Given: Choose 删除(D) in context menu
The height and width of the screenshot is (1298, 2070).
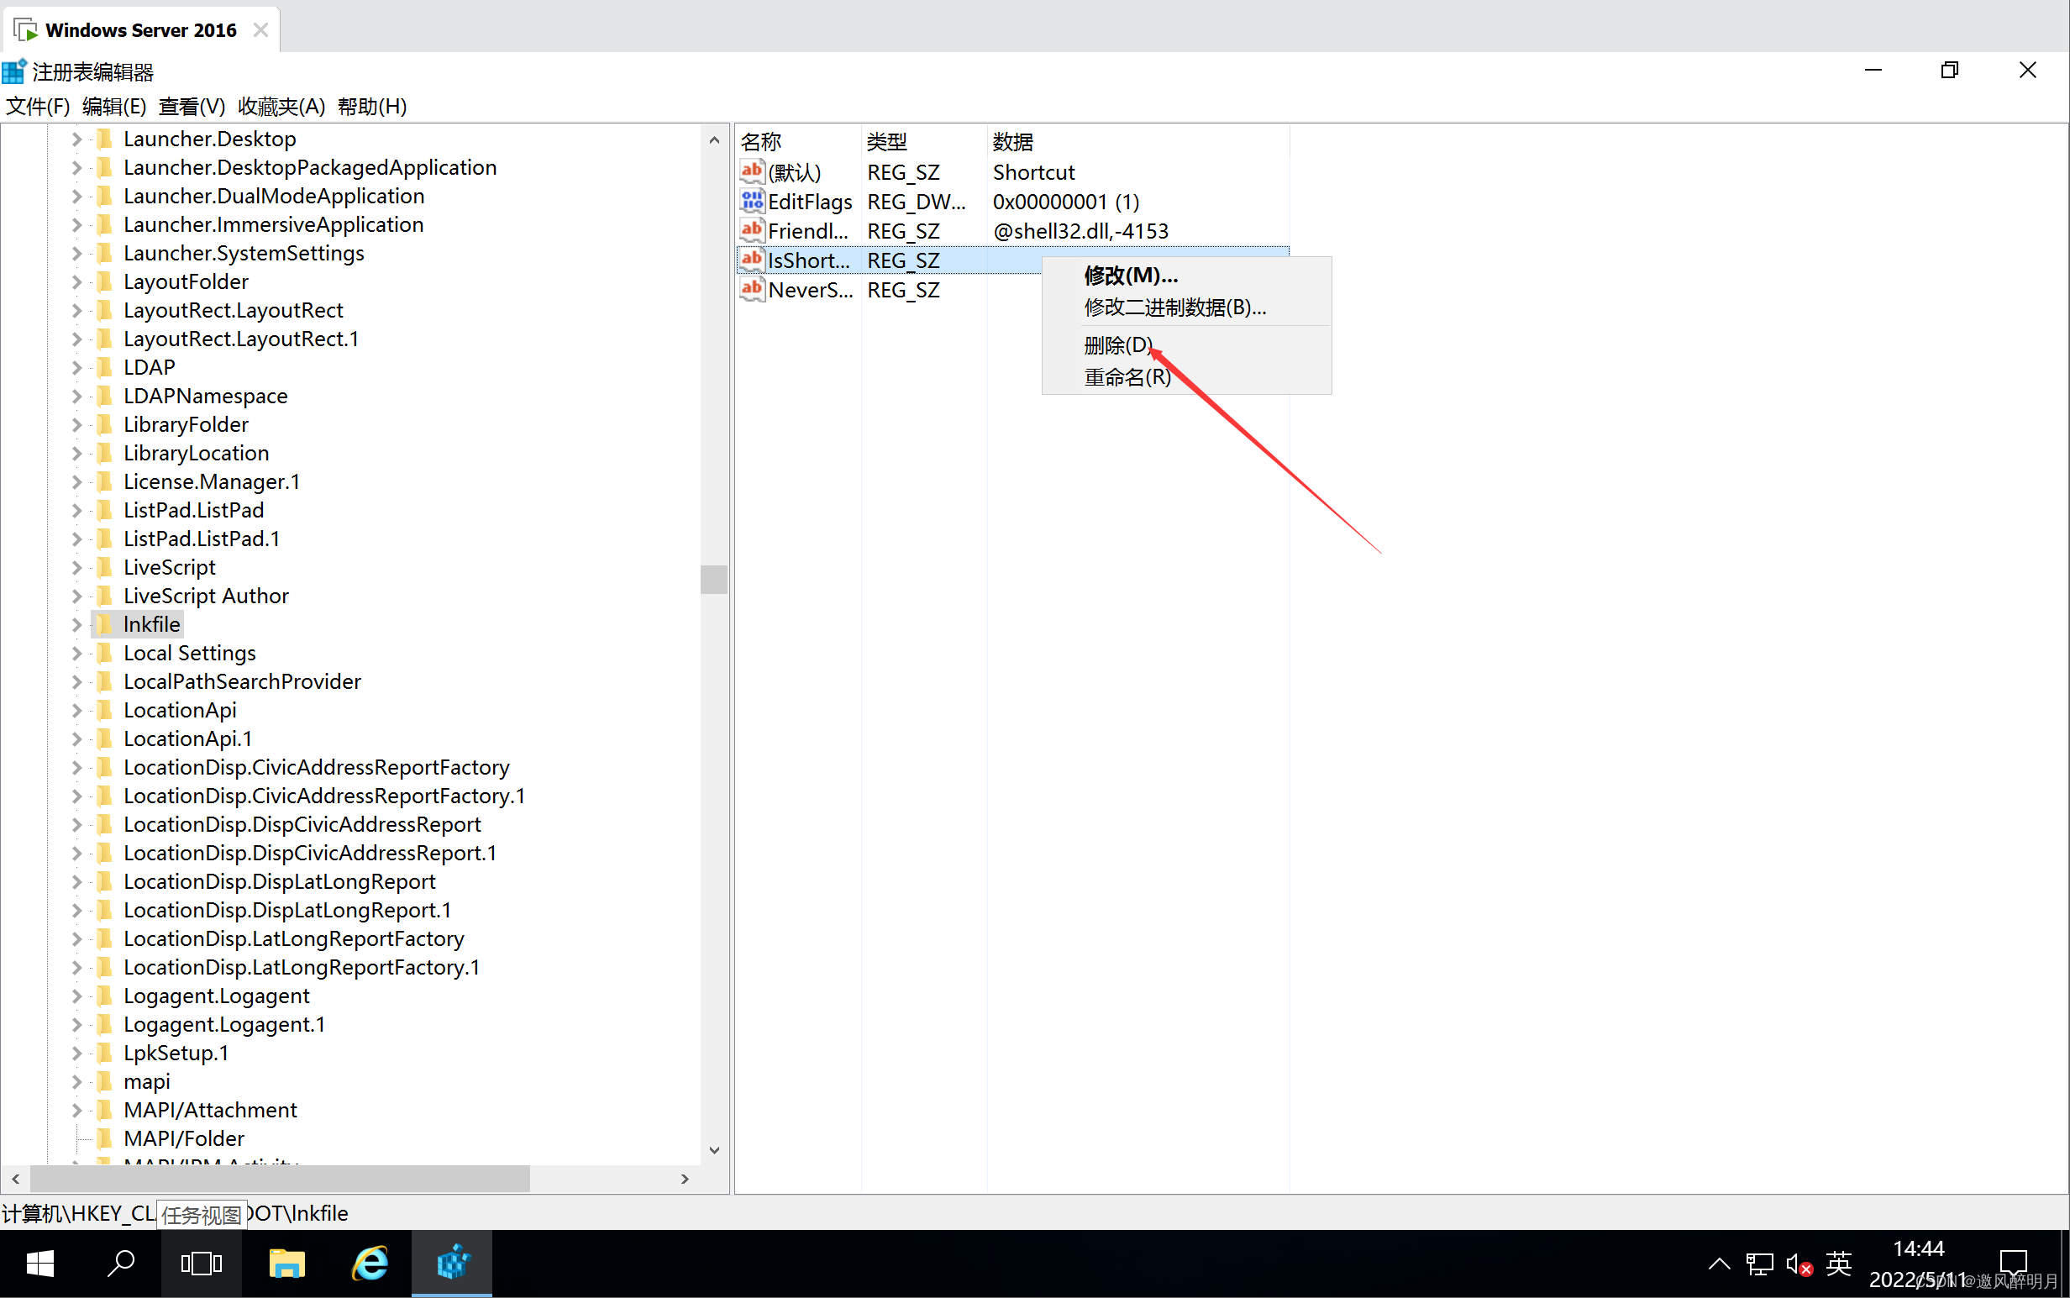Looking at the screenshot, I should pos(1186,344).
